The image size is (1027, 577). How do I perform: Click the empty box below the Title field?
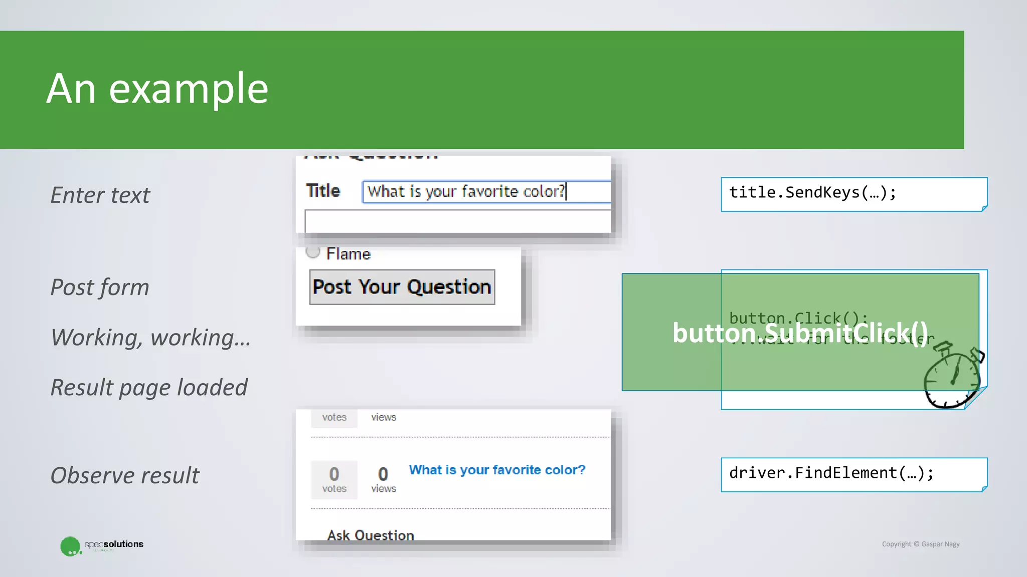point(457,221)
